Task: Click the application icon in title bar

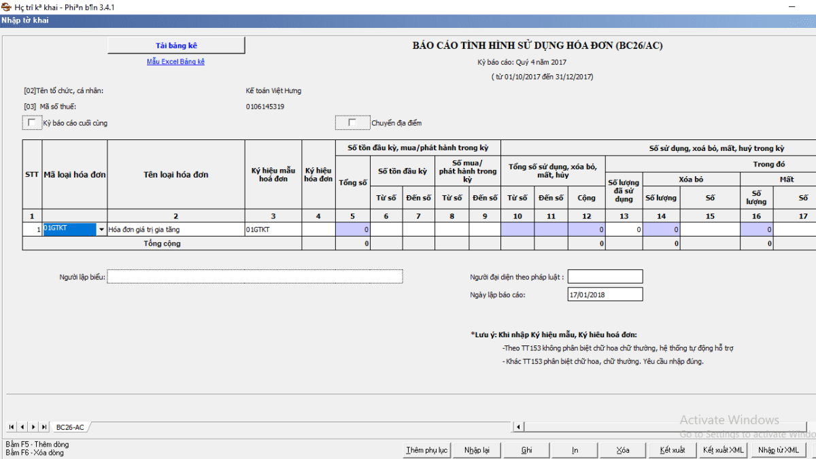Action: (6, 6)
